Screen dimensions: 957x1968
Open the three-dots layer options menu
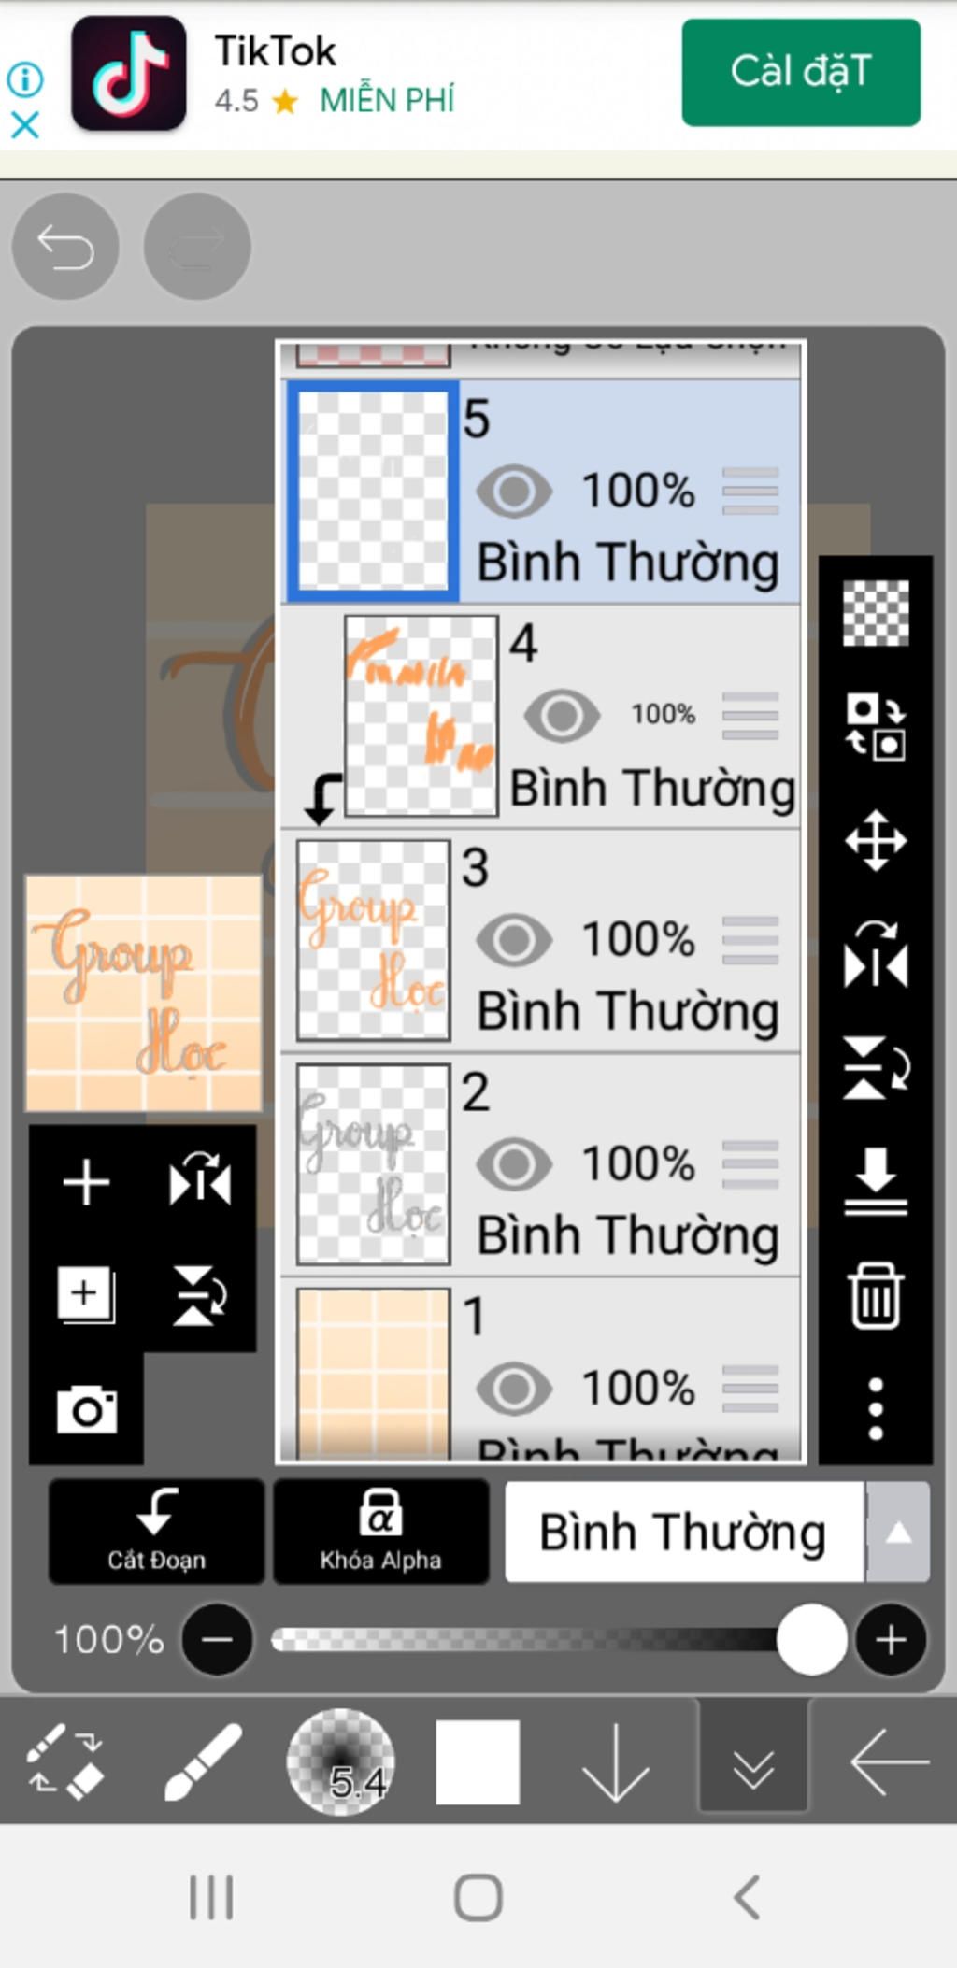[x=876, y=1408]
